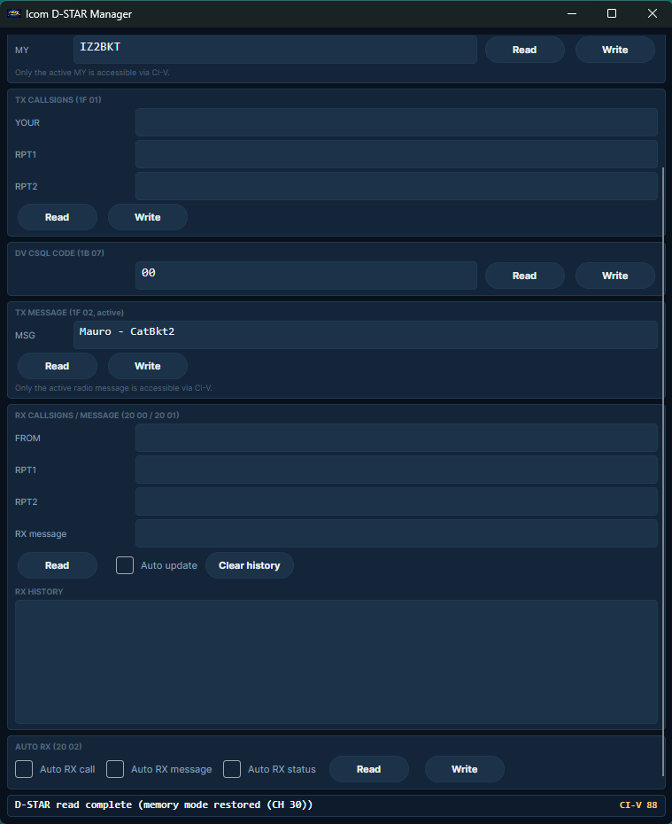Clear the RX history list
The width and height of the screenshot is (672, 824).
coord(250,565)
